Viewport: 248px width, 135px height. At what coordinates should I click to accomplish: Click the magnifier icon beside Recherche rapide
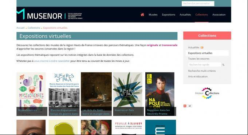(223, 65)
